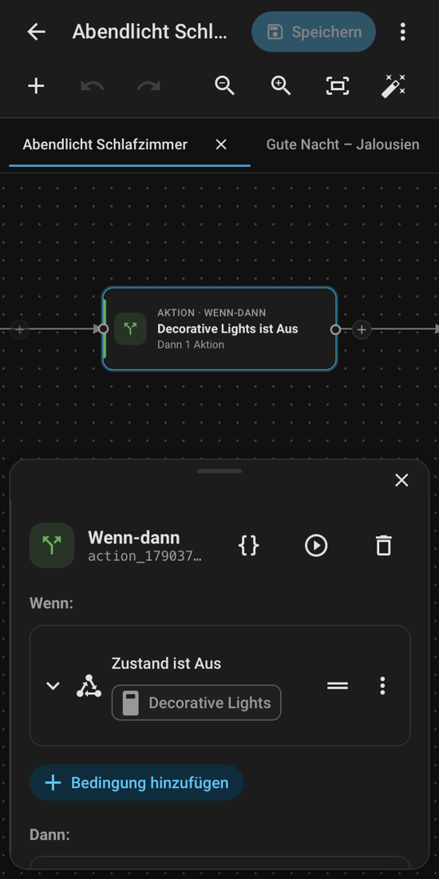
Task: Select the Decorative Lights entity chip
Action: pos(196,702)
